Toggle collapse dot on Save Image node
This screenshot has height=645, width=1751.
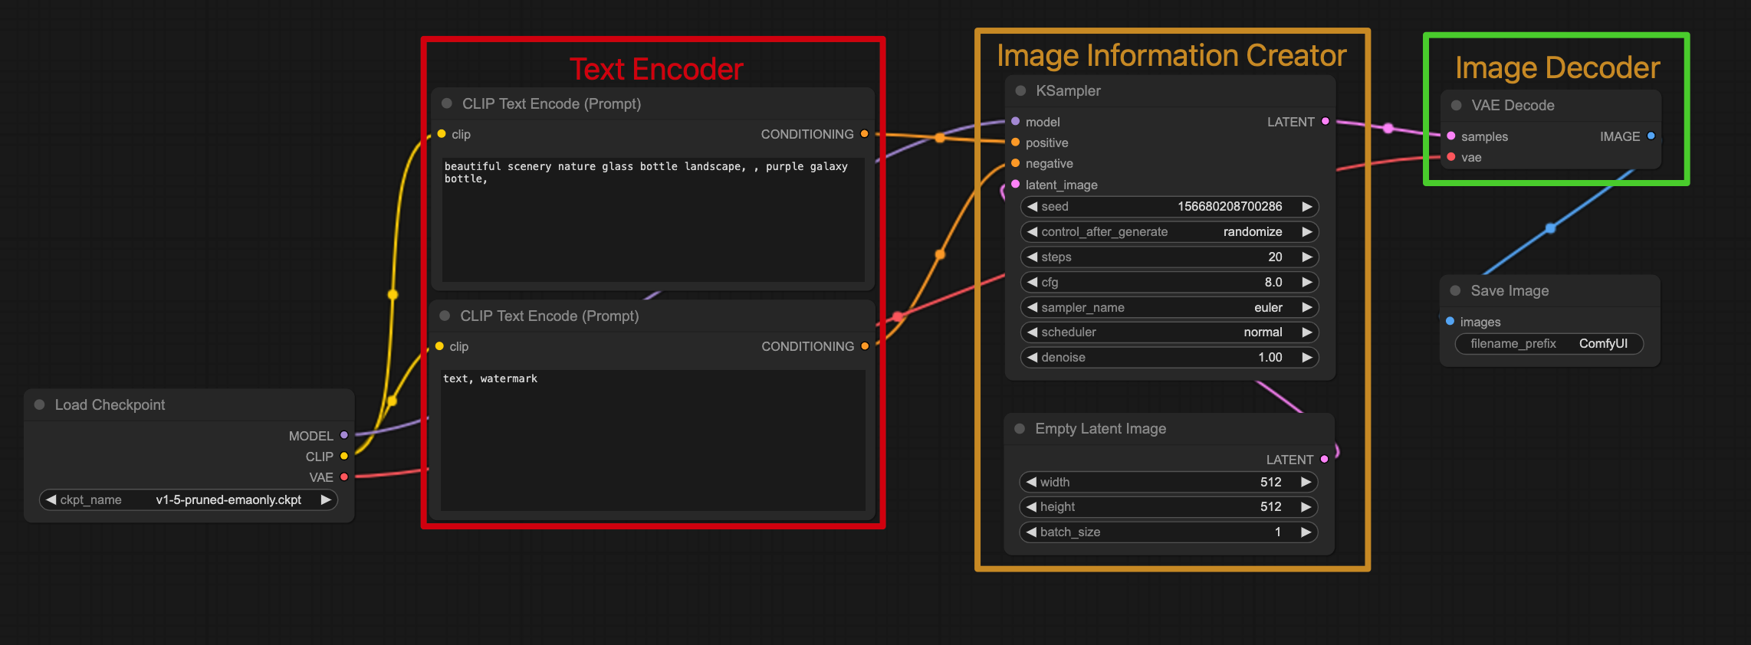[x=1455, y=290]
